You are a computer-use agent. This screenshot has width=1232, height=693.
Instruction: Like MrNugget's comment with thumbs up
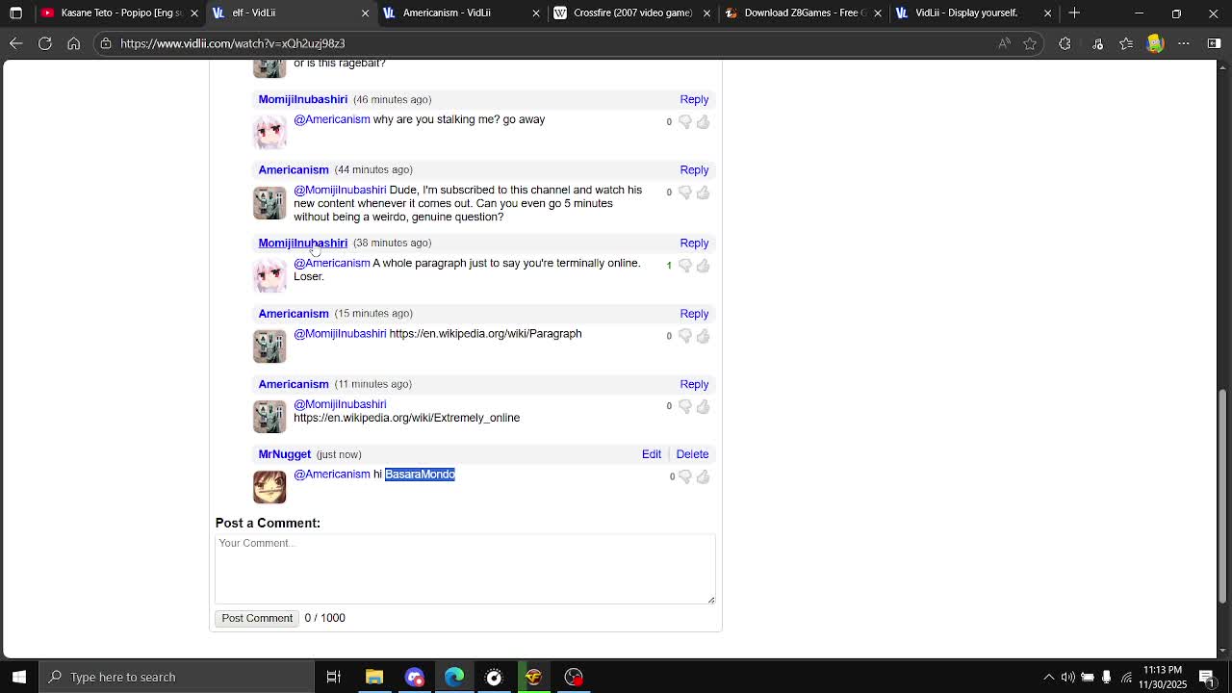703,476
